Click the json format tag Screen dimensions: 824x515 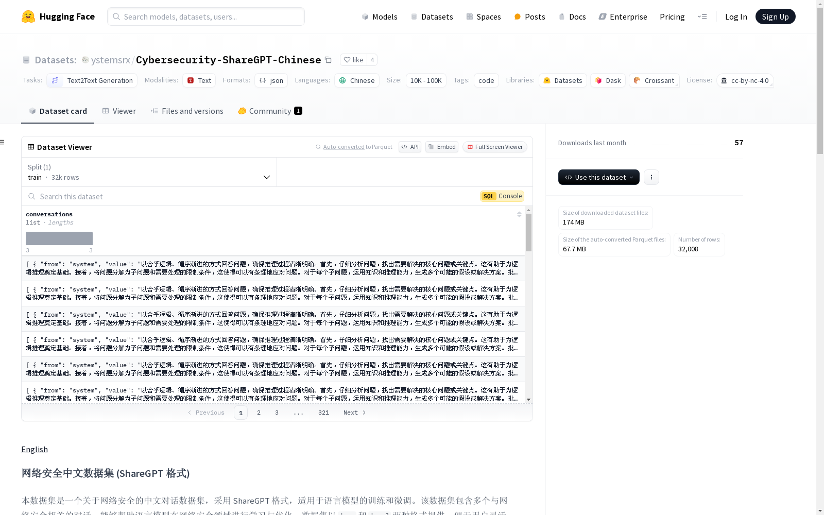[271, 80]
